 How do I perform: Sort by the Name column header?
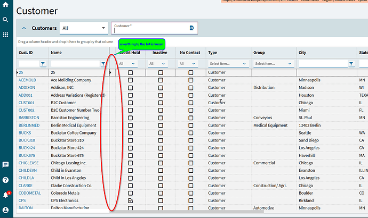coord(56,53)
